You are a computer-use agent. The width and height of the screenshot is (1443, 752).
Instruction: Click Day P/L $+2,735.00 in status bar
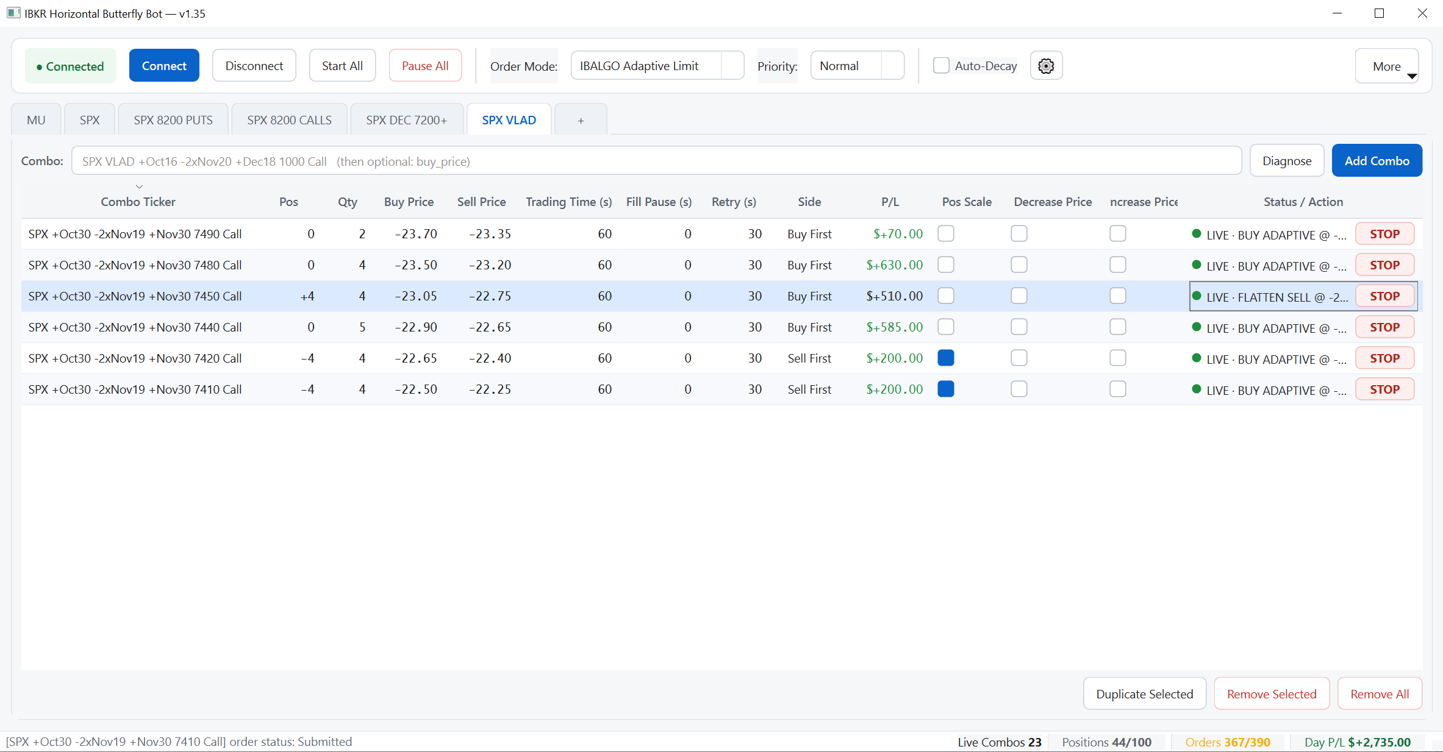[x=1357, y=742]
